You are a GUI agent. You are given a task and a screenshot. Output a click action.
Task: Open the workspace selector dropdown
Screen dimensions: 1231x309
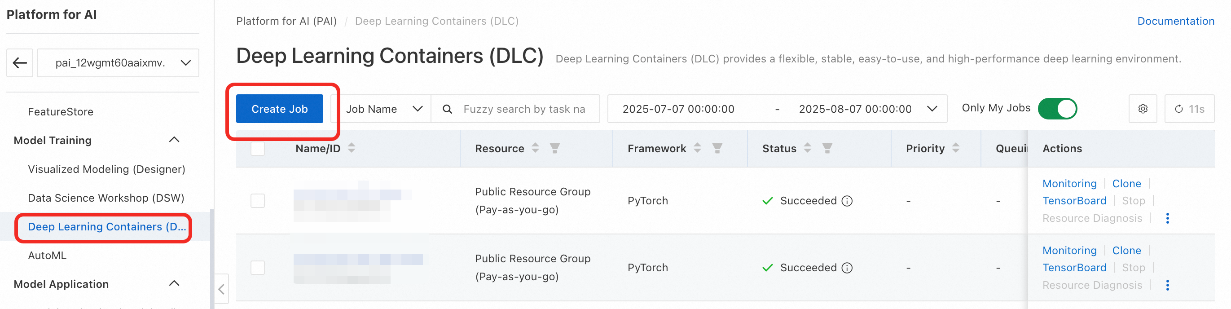118,63
